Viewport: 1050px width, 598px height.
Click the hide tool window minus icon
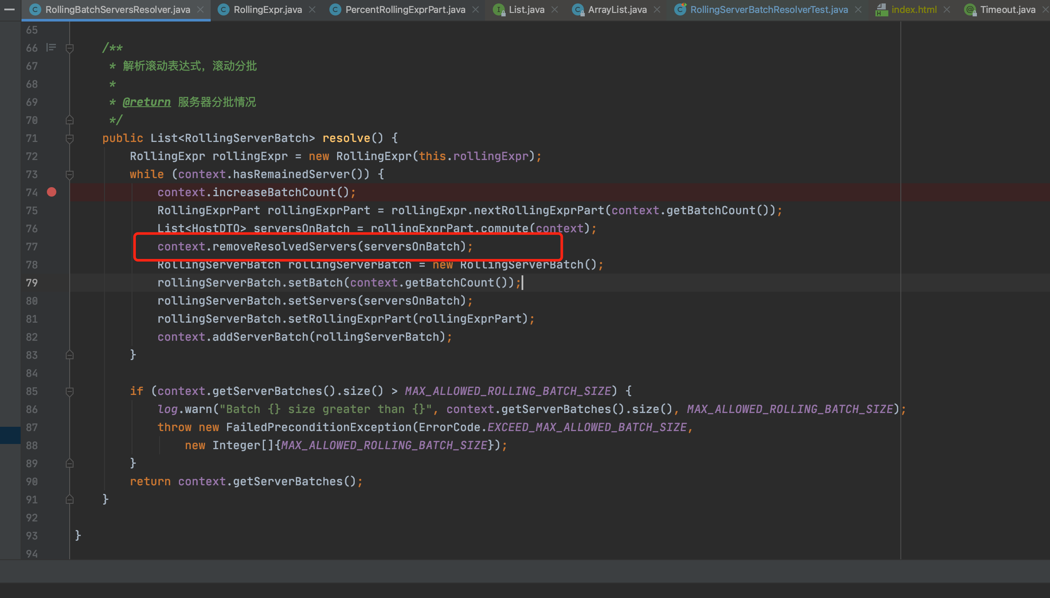tap(9, 9)
